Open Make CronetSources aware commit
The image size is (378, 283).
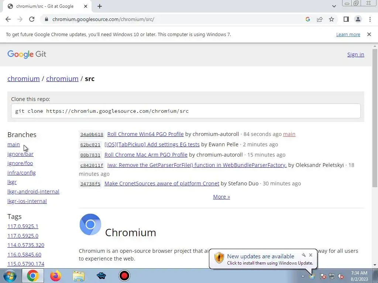(x=162, y=184)
